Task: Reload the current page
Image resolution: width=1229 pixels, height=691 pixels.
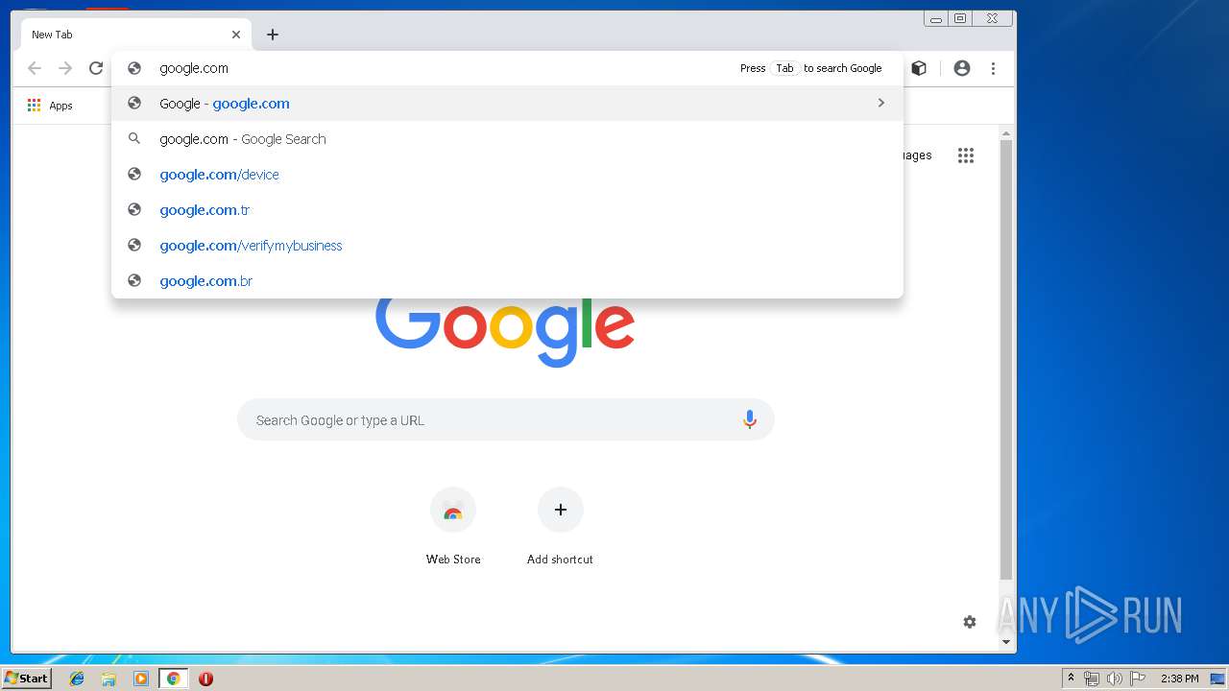Action: [96, 68]
